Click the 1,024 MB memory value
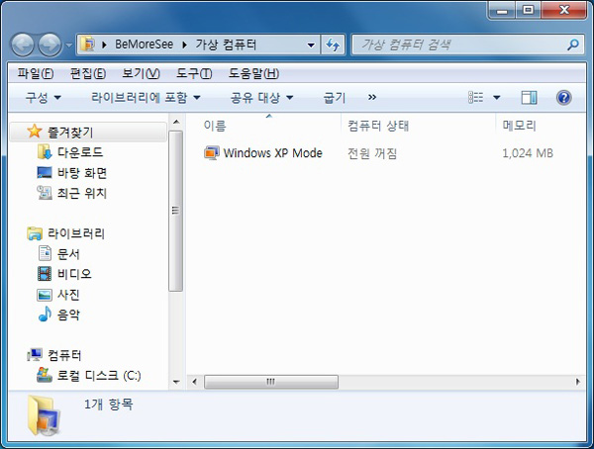This screenshot has width=594, height=449. click(528, 153)
